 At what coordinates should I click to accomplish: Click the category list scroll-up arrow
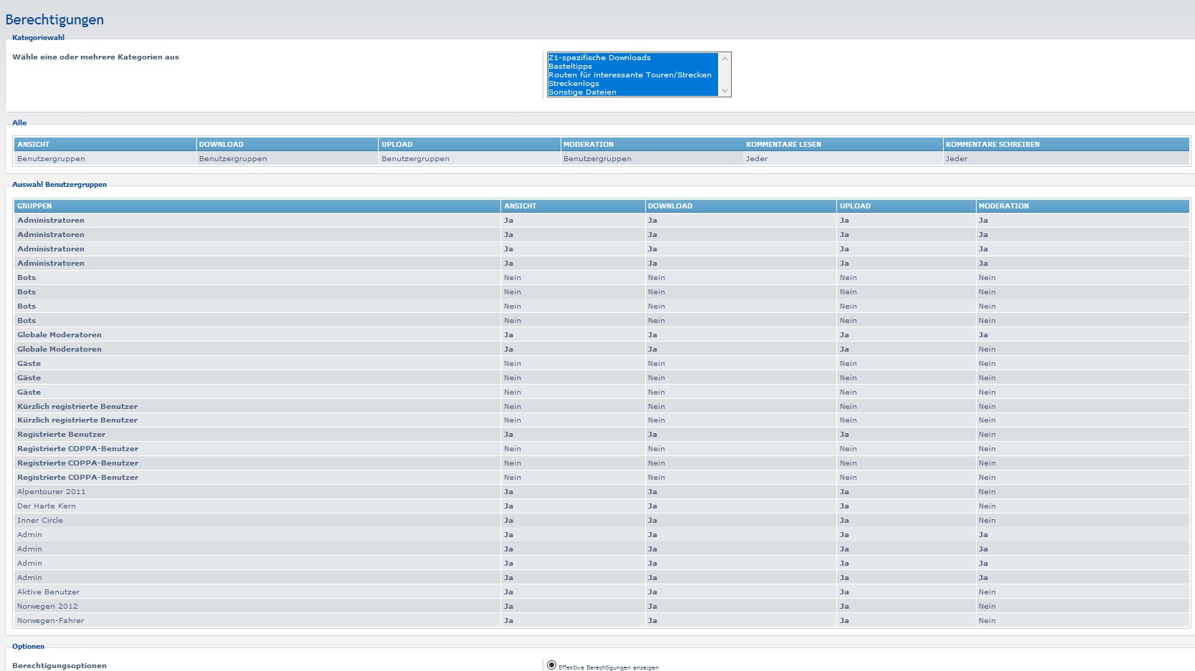(x=725, y=59)
